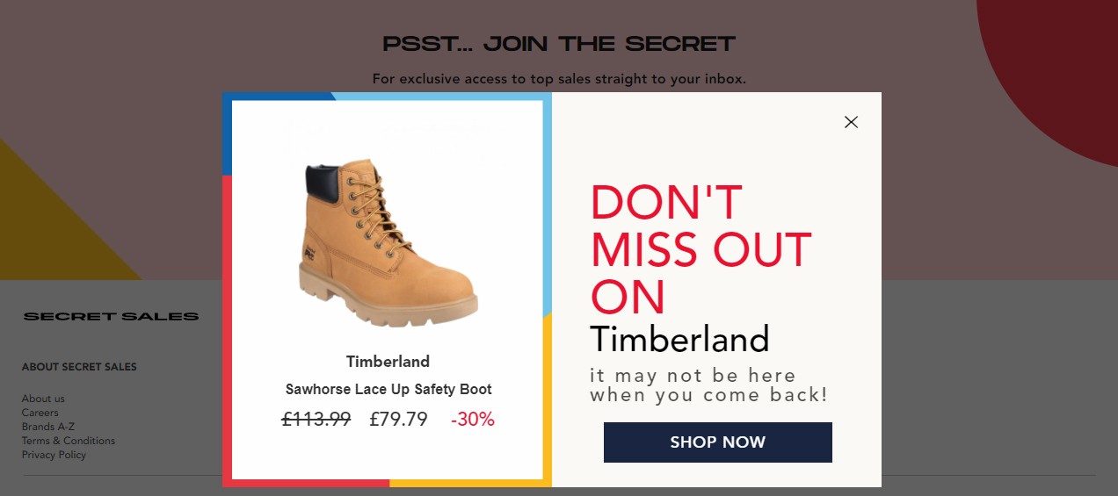The height and width of the screenshot is (496, 1118).
Task: Click the ABOUT SECRET SALES footer heading
Action: coord(79,367)
